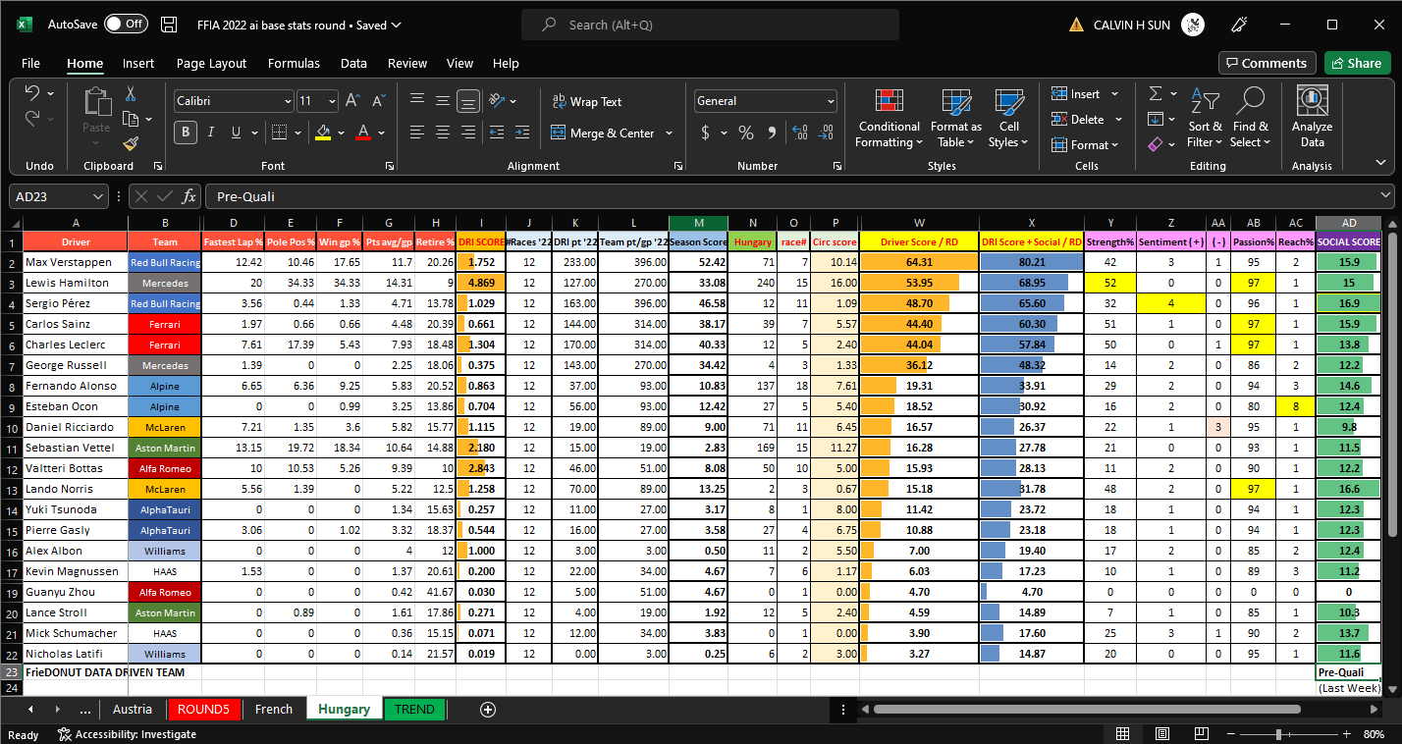Select Normal view in status bar
This screenshot has width=1402, height=744.
[1122, 734]
